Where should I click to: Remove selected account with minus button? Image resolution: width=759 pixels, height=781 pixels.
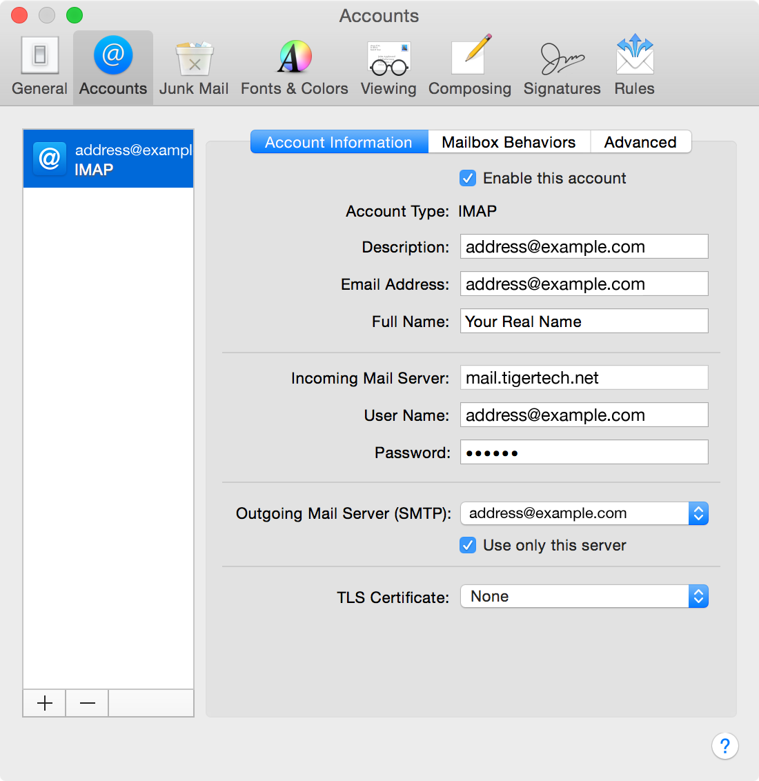click(86, 703)
